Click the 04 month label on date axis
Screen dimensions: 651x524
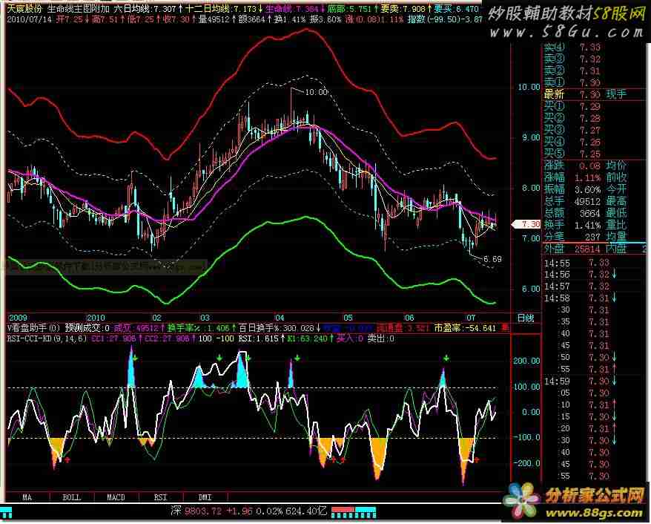coord(280,318)
